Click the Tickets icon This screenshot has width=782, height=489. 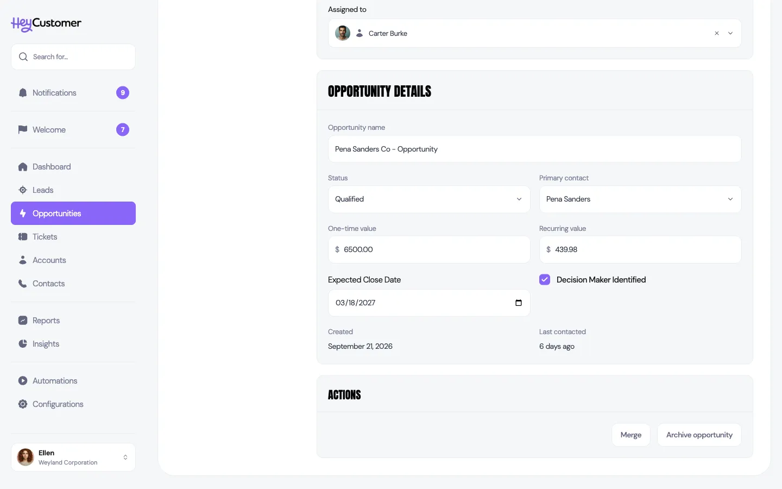click(23, 237)
